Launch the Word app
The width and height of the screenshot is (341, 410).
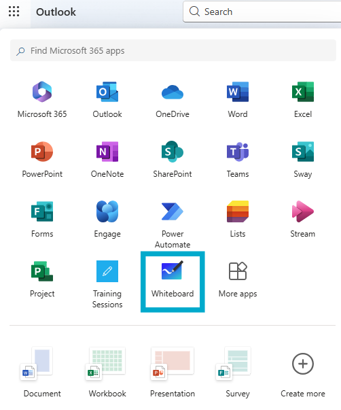click(238, 100)
